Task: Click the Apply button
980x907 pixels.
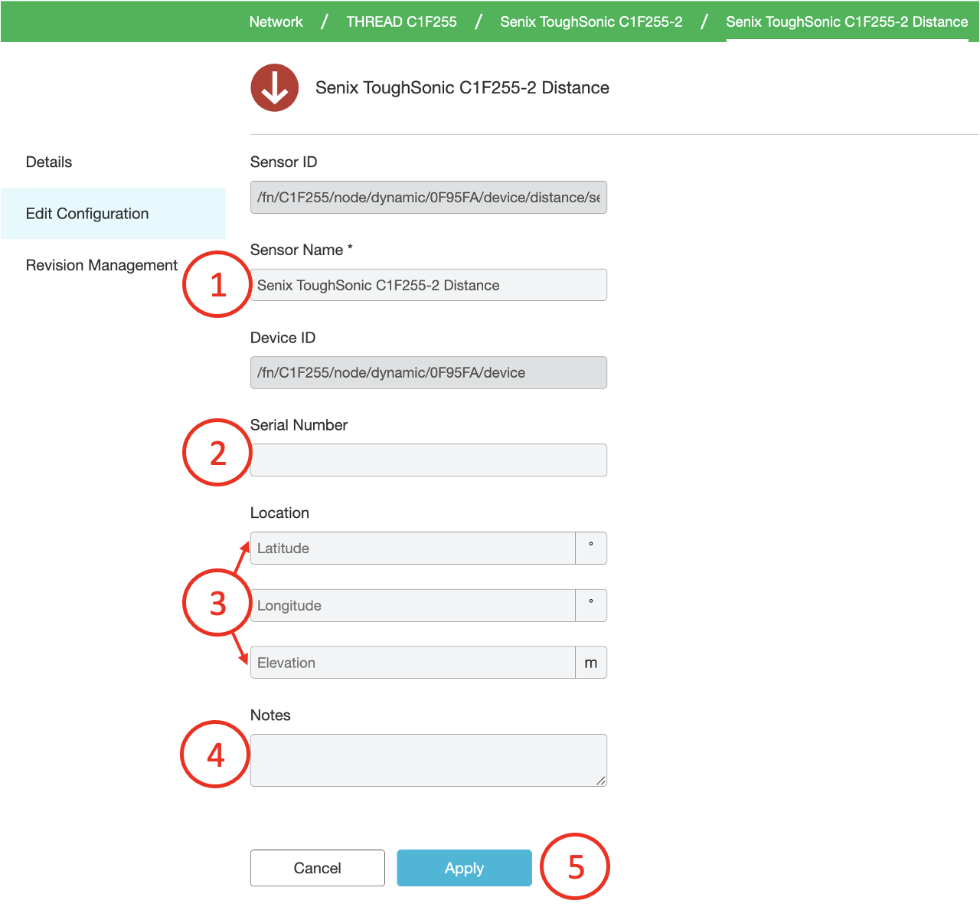Action: click(464, 868)
